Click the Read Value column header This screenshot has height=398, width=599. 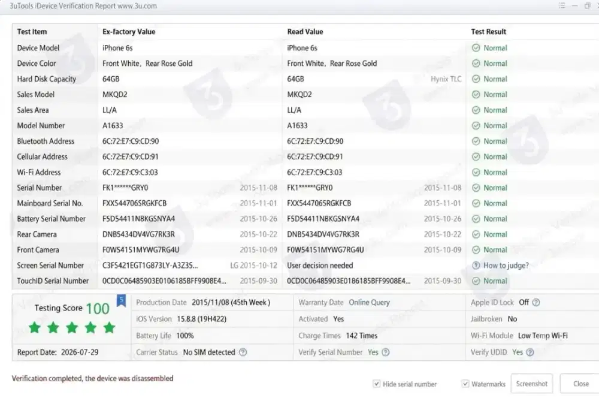pyautogui.click(x=305, y=32)
